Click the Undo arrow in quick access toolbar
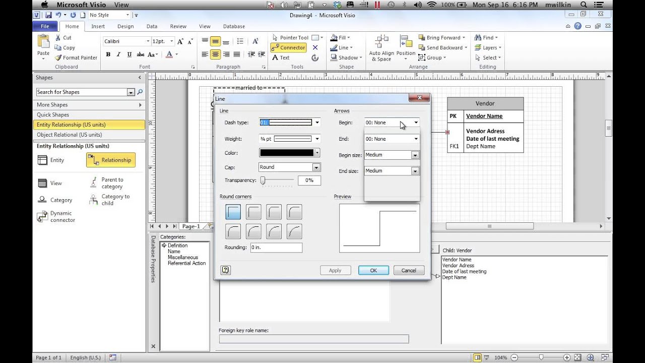Viewport: 645px width, 363px height. [x=57, y=15]
